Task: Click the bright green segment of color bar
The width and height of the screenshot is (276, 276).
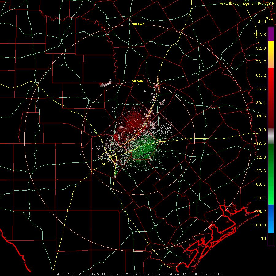Action: [x=271, y=174]
